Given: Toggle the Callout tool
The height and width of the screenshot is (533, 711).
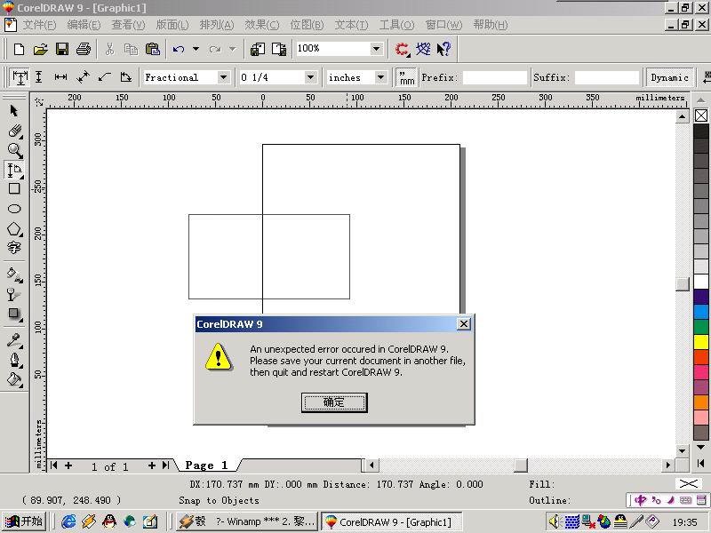Looking at the screenshot, I should point(105,77).
